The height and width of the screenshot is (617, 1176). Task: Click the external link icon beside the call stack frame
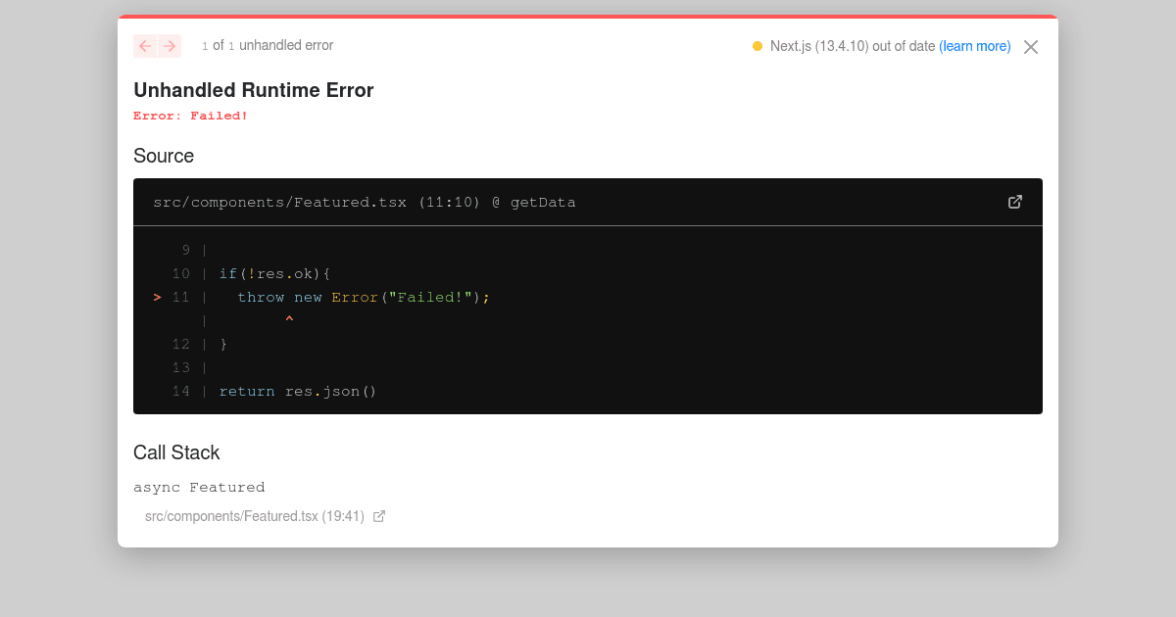(379, 516)
